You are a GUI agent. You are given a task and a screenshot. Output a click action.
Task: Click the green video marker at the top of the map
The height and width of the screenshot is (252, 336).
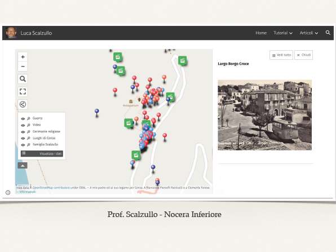click(118, 57)
